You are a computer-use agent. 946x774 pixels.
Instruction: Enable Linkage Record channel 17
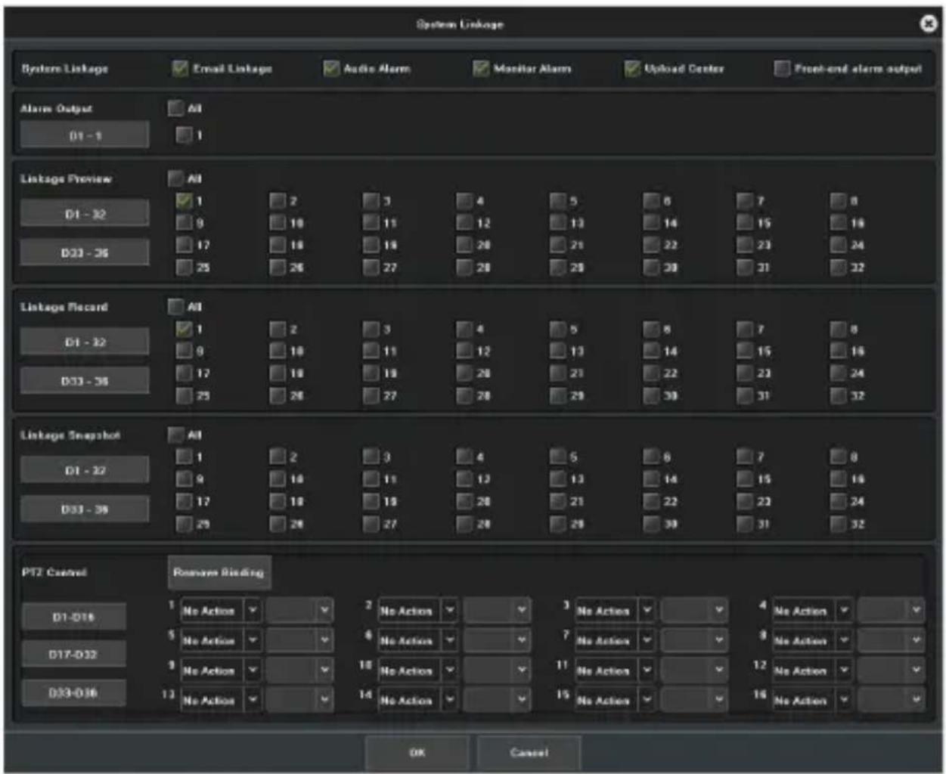click(x=184, y=373)
